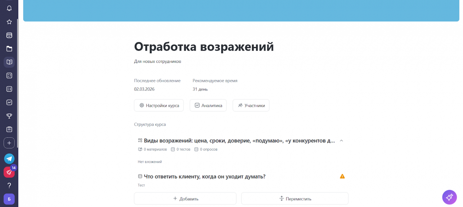Open the tests section in the sidebar

click(9, 75)
